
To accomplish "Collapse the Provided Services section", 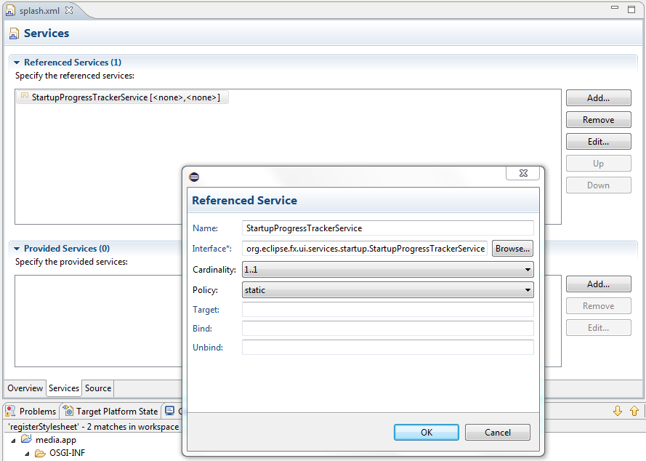I will pos(17,249).
